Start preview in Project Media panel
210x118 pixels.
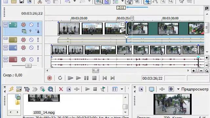(x=87, y=89)
